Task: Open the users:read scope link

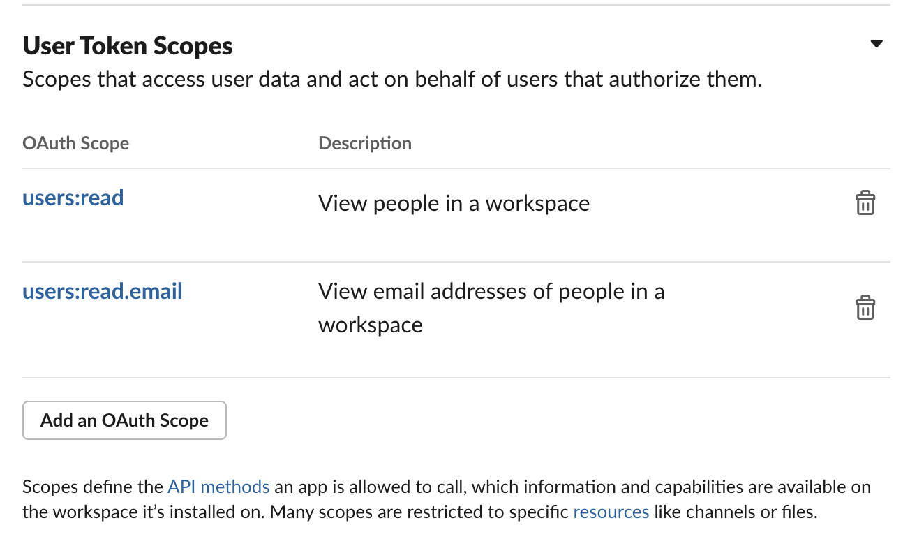Action: tap(73, 198)
